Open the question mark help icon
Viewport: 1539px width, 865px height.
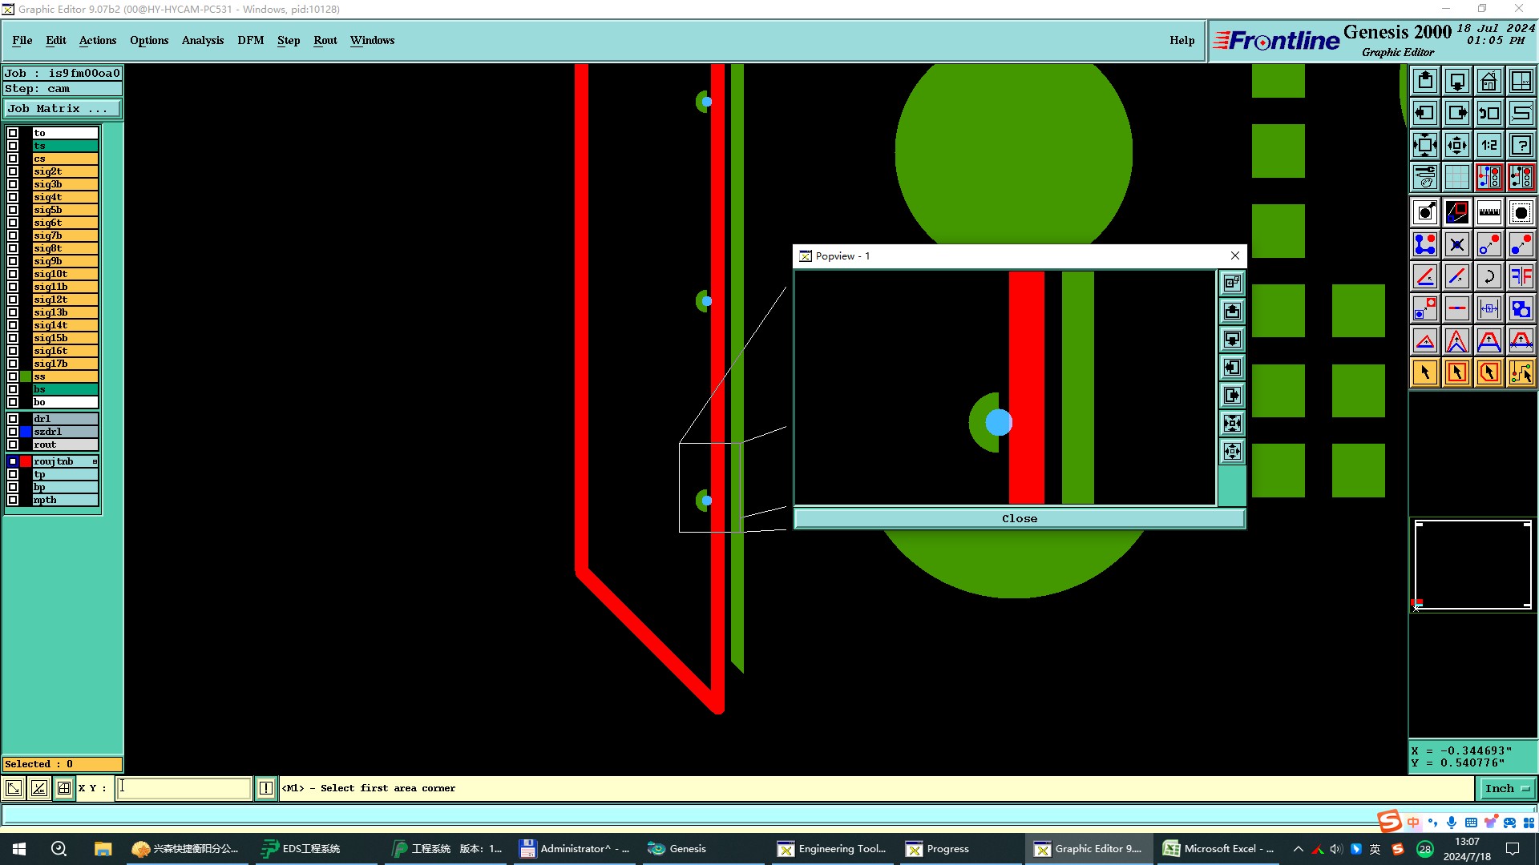(x=1521, y=145)
